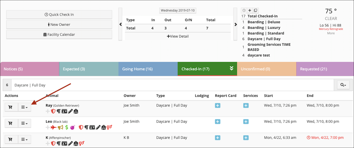Select the Checked-In (17) tab
354x148 pixels.
click(207, 69)
